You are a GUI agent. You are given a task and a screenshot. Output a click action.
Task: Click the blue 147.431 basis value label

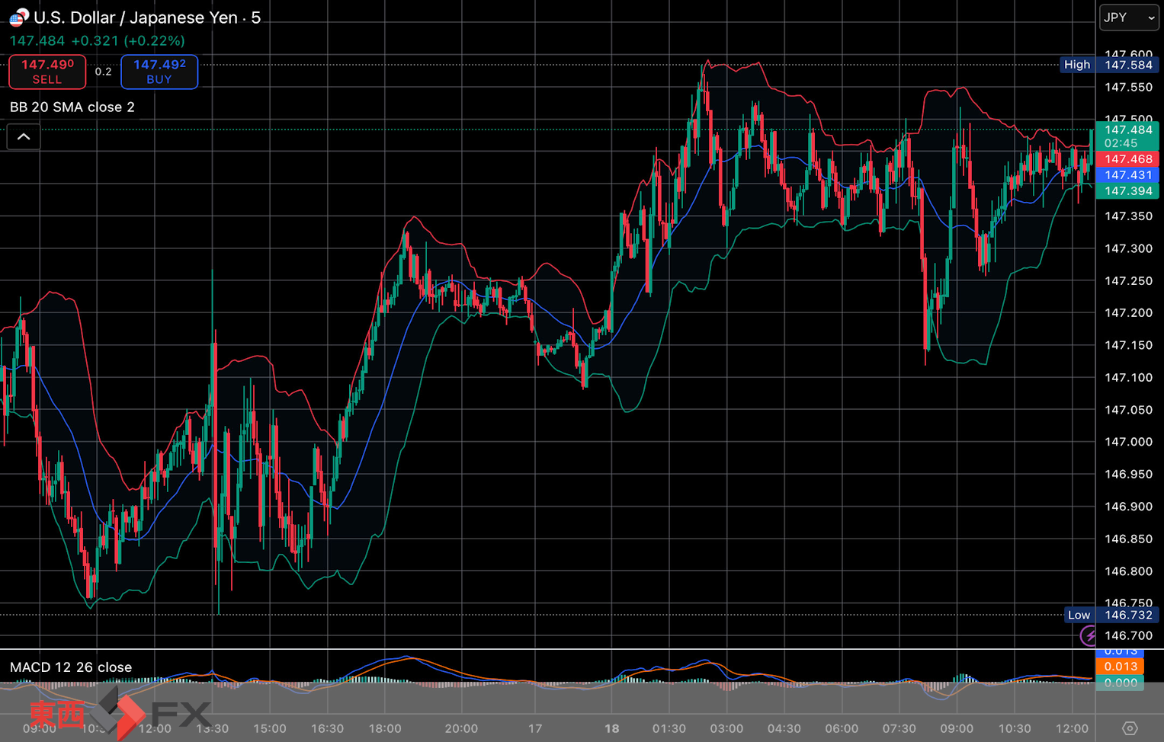(x=1127, y=175)
